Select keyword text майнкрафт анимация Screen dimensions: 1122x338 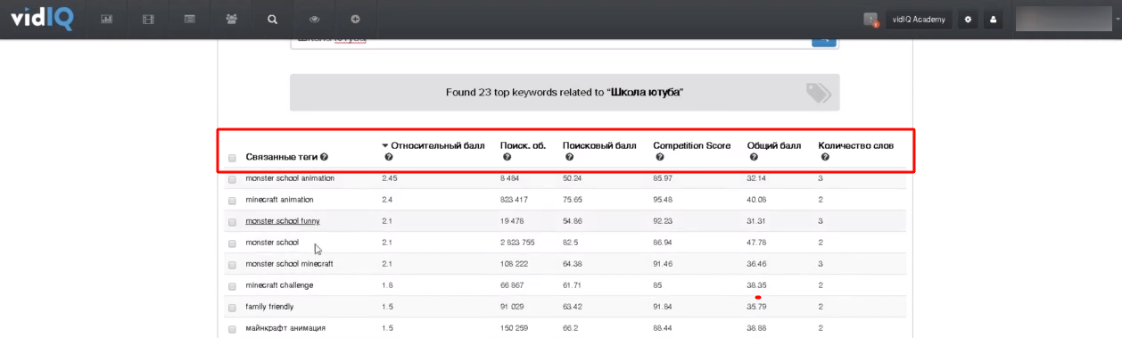[x=285, y=328]
